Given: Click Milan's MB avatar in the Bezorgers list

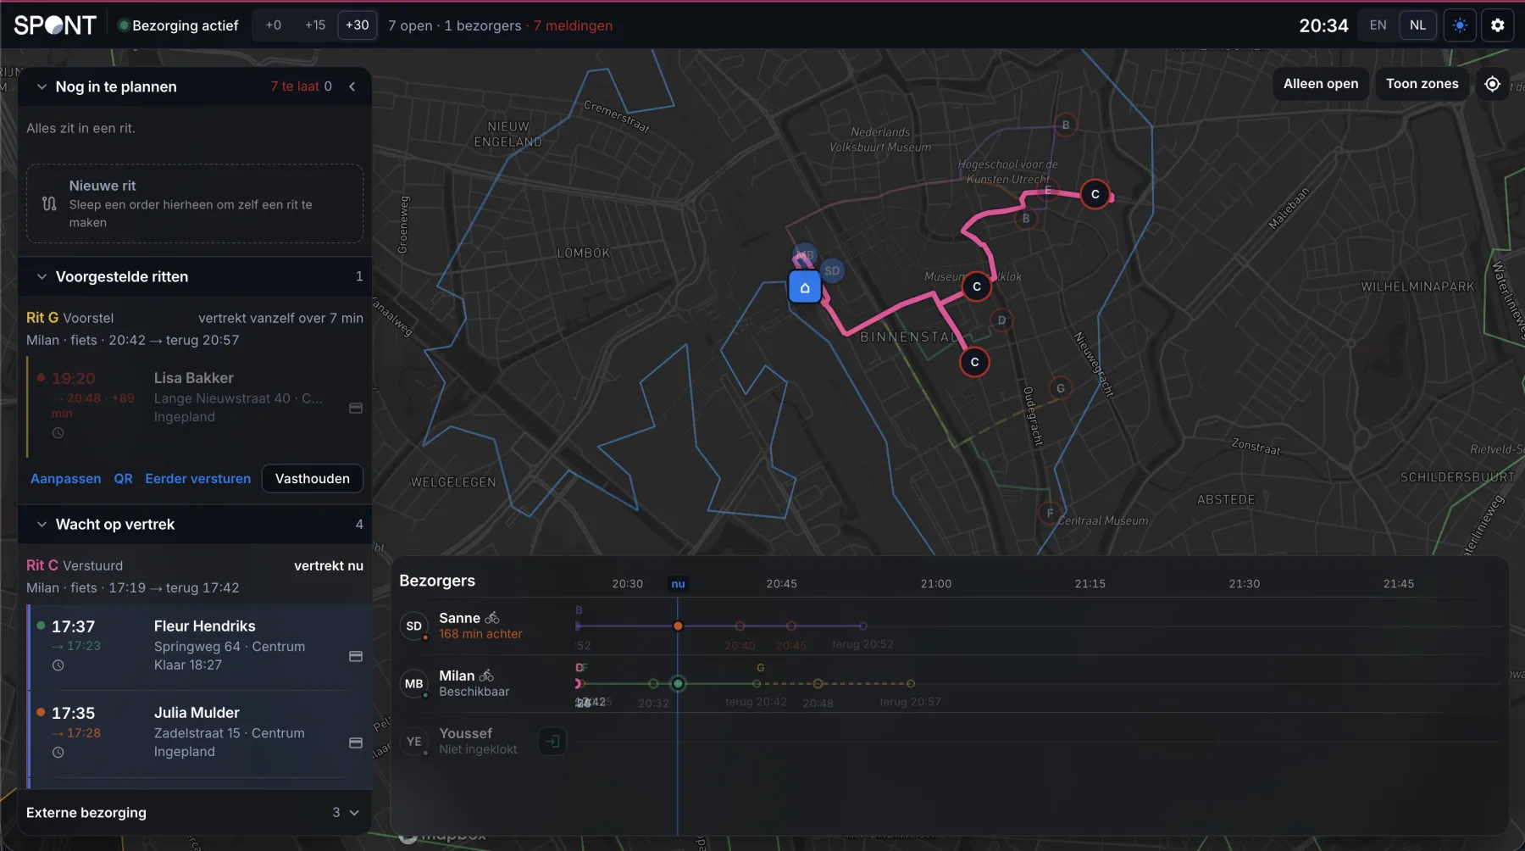Looking at the screenshot, I should pyautogui.click(x=413, y=684).
